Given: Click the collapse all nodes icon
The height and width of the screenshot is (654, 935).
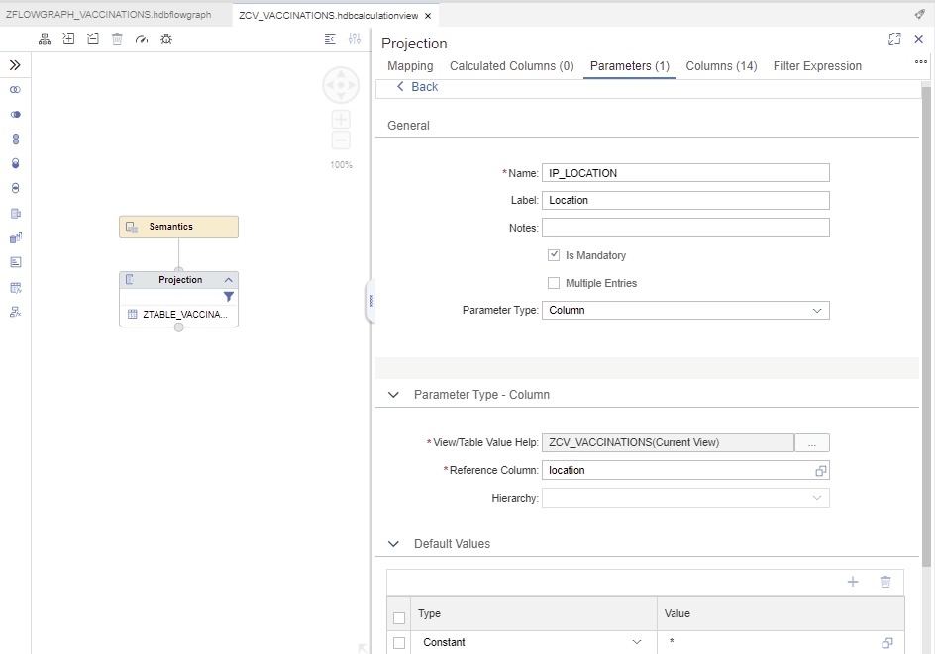Looking at the screenshot, I should [x=93, y=39].
